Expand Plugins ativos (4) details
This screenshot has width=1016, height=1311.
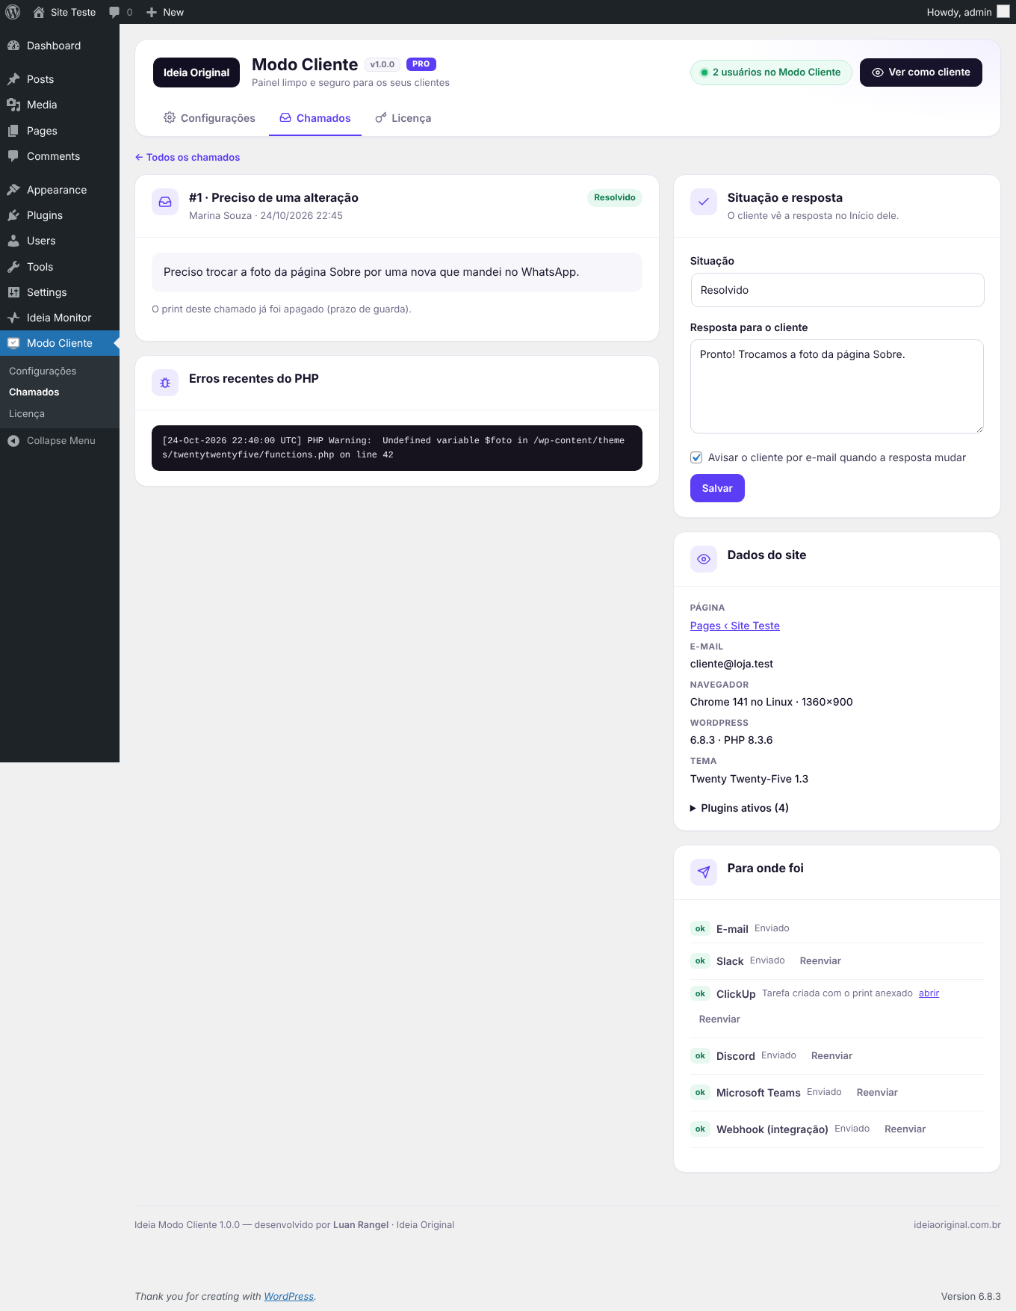point(740,808)
